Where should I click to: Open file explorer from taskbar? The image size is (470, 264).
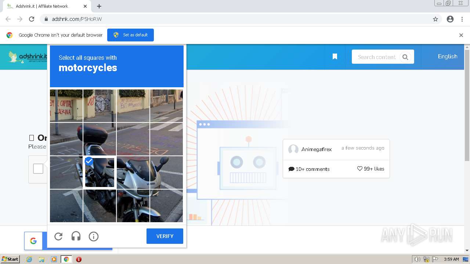(x=41, y=259)
